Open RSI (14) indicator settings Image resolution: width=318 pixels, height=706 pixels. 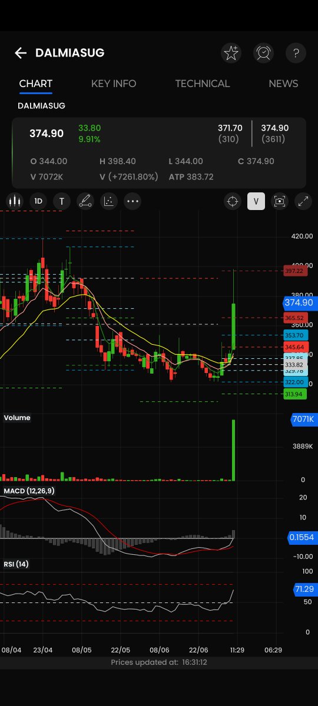click(x=16, y=564)
